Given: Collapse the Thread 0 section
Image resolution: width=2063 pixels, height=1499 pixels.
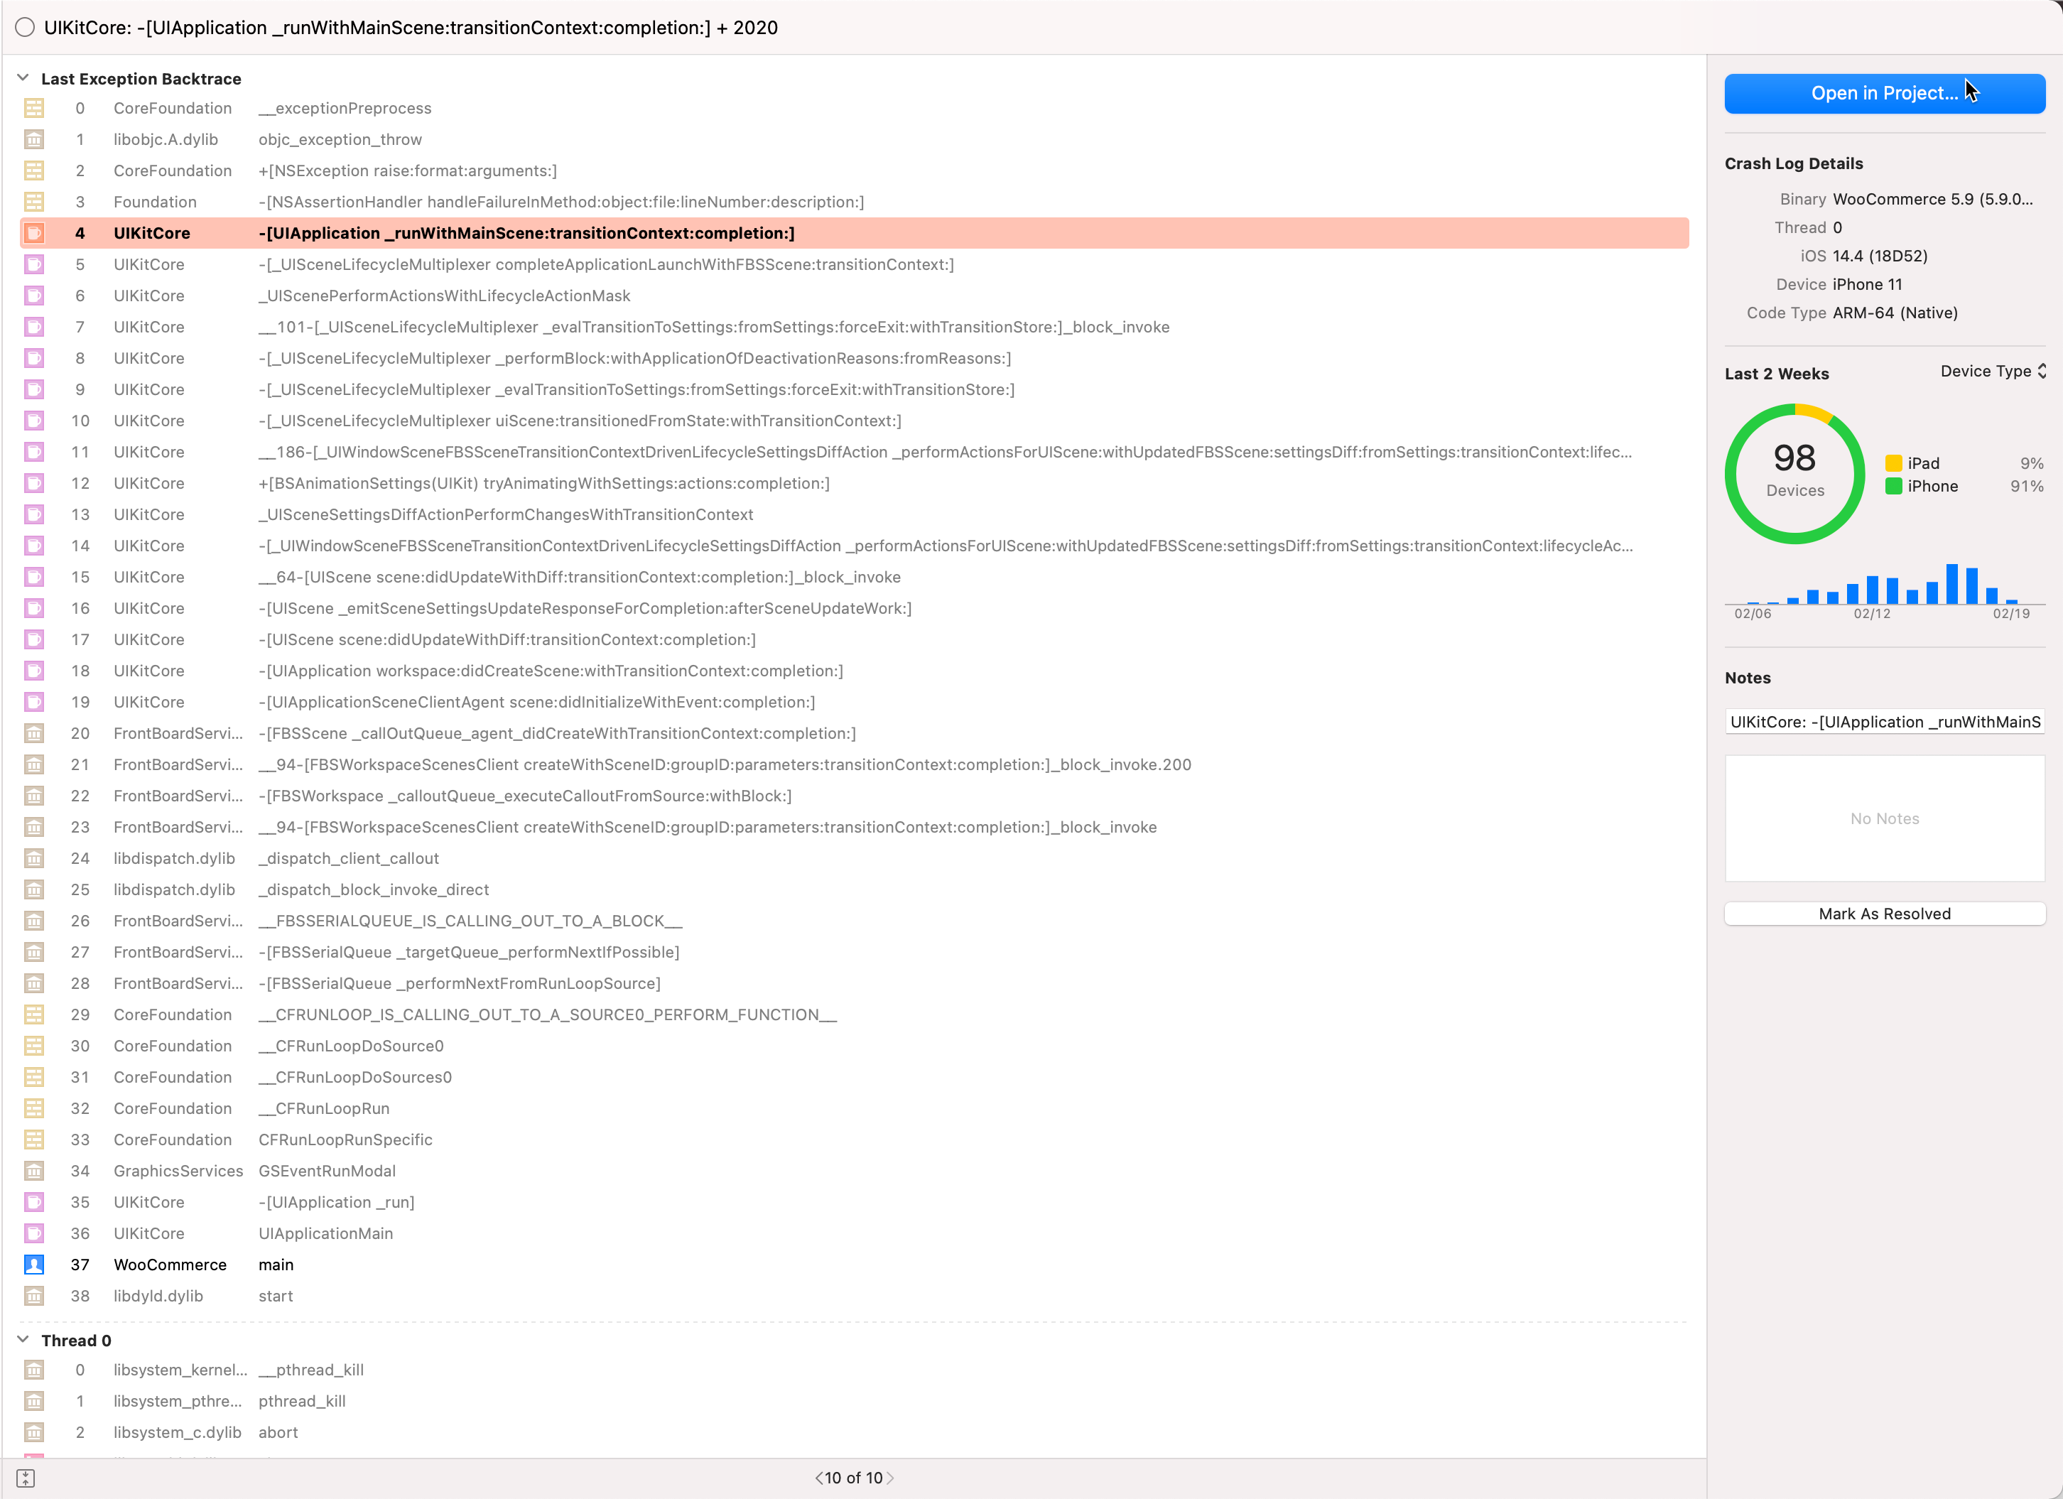Looking at the screenshot, I should 23,1340.
